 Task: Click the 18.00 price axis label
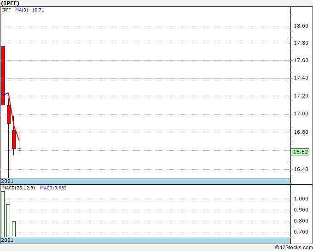(x=301, y=26)
